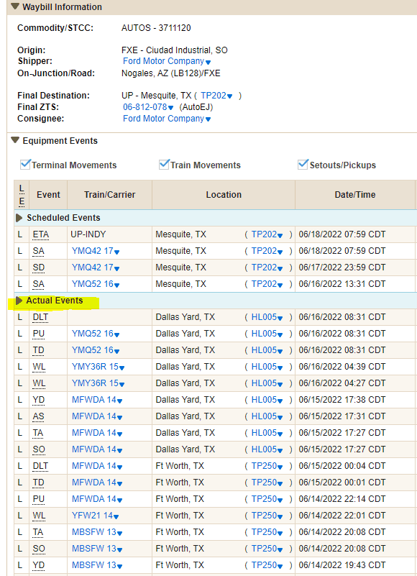The image size is (417, 576).
Task: Uncheck the Train Movements checkbox
Action: (164, 164)
